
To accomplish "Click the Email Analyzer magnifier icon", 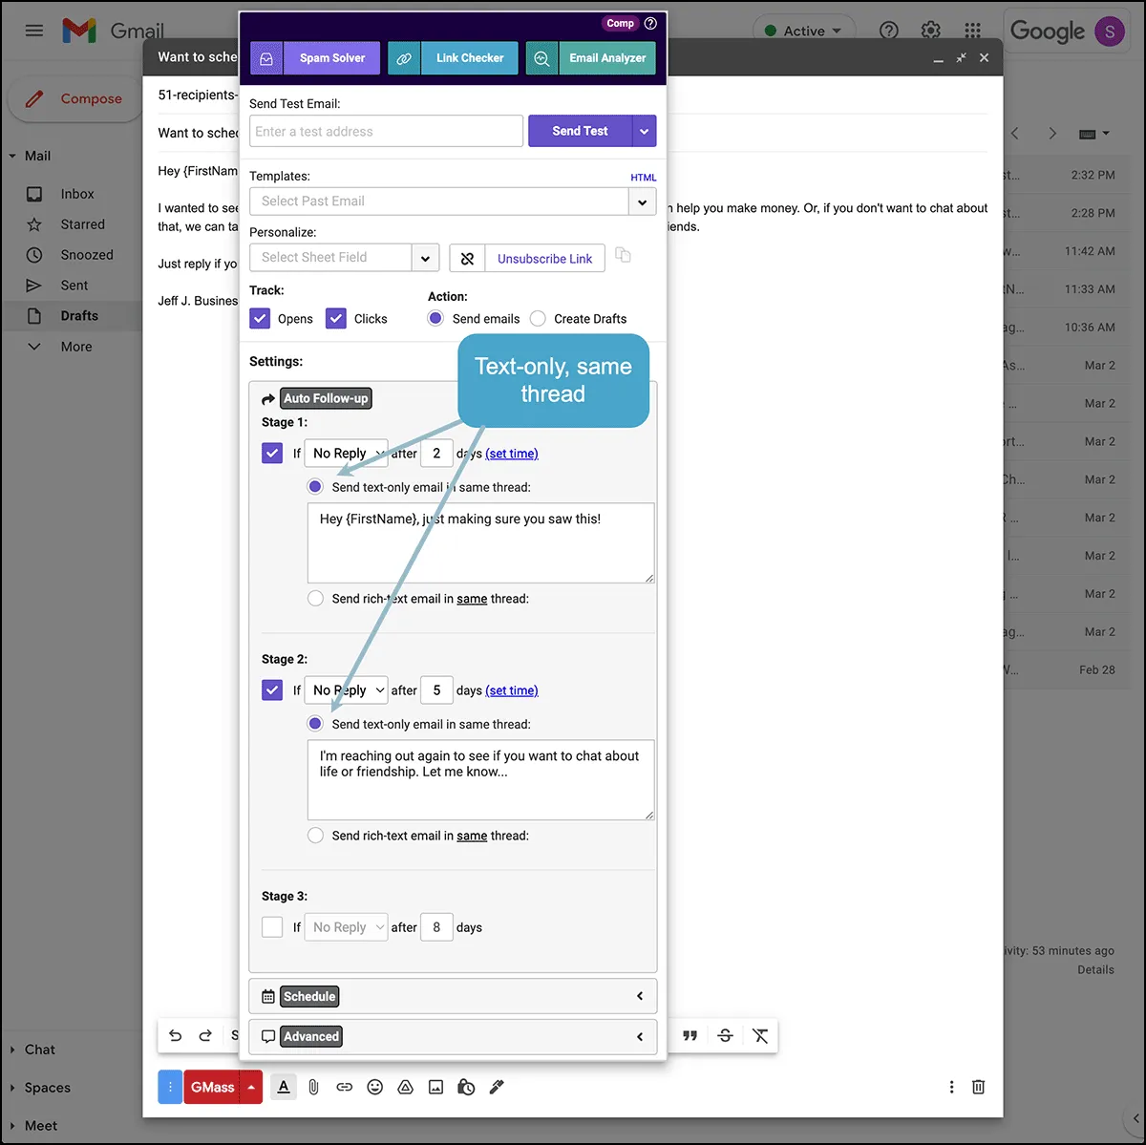I will tap(541, 58).
